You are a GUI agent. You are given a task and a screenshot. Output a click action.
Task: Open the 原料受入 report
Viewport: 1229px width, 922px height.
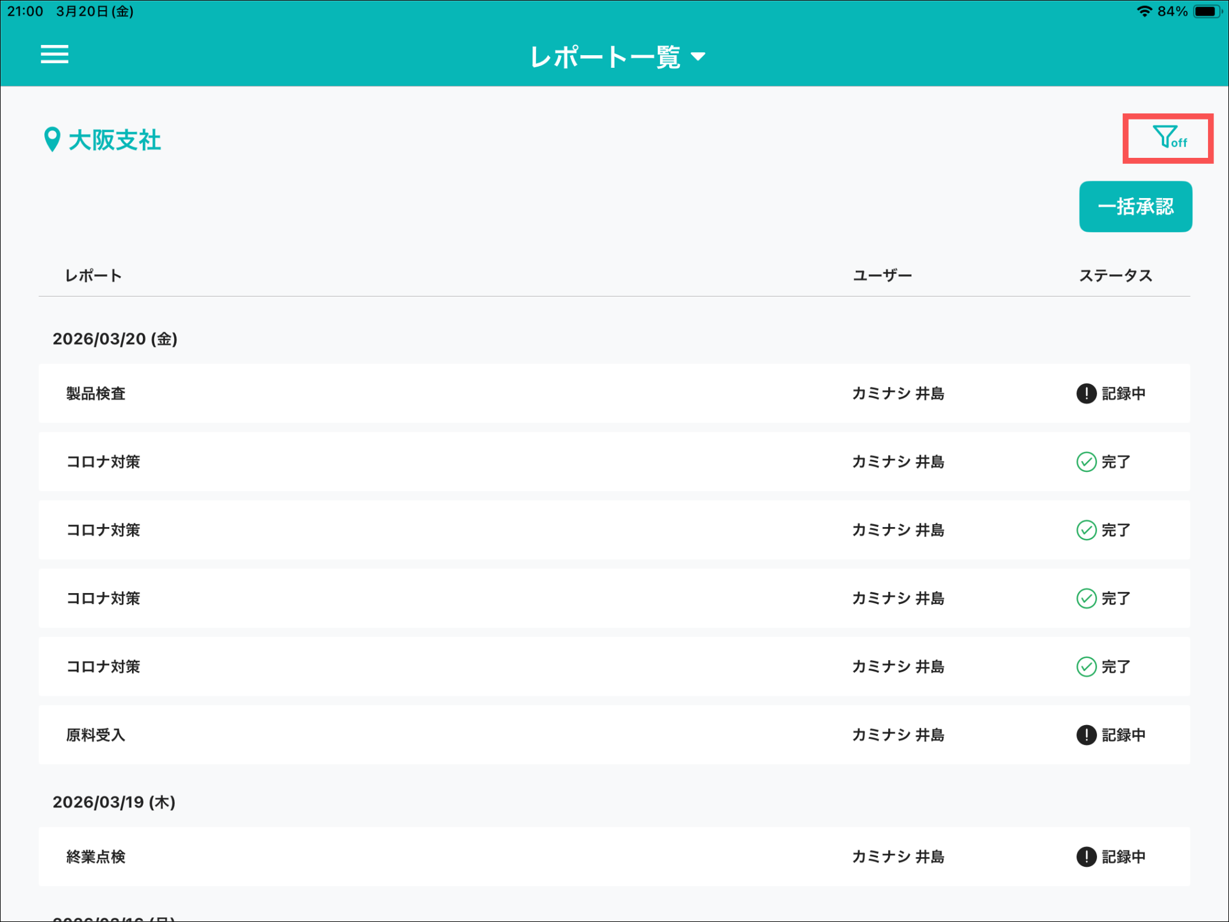click(x=96, y=735)
